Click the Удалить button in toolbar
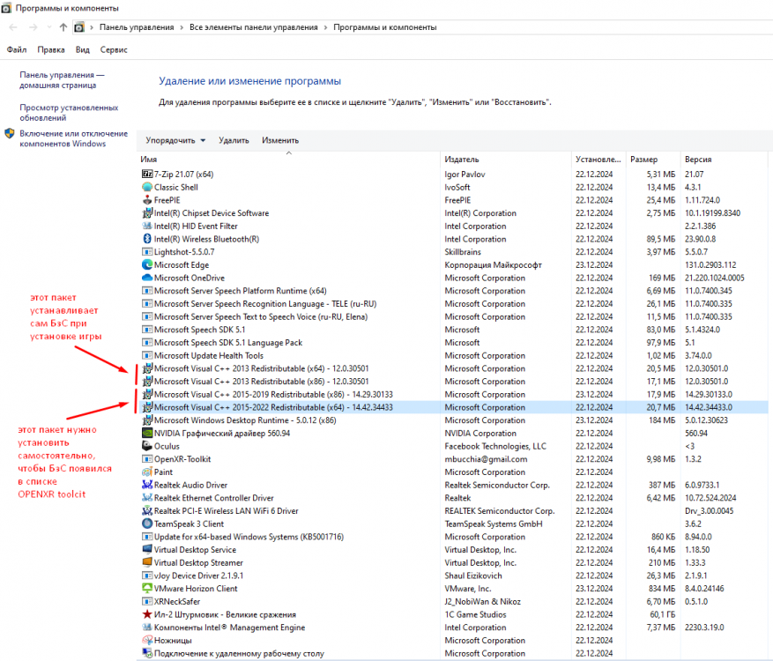This screenshot has height=661, width=773. [x=234, y=140]
